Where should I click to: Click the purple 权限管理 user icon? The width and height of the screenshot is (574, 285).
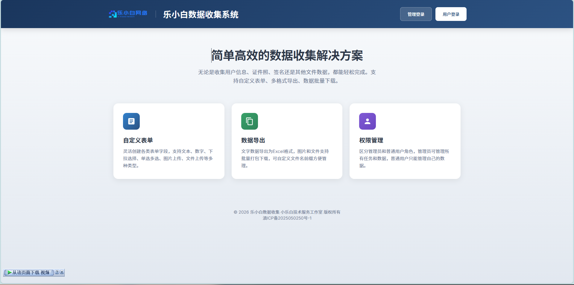368,121
